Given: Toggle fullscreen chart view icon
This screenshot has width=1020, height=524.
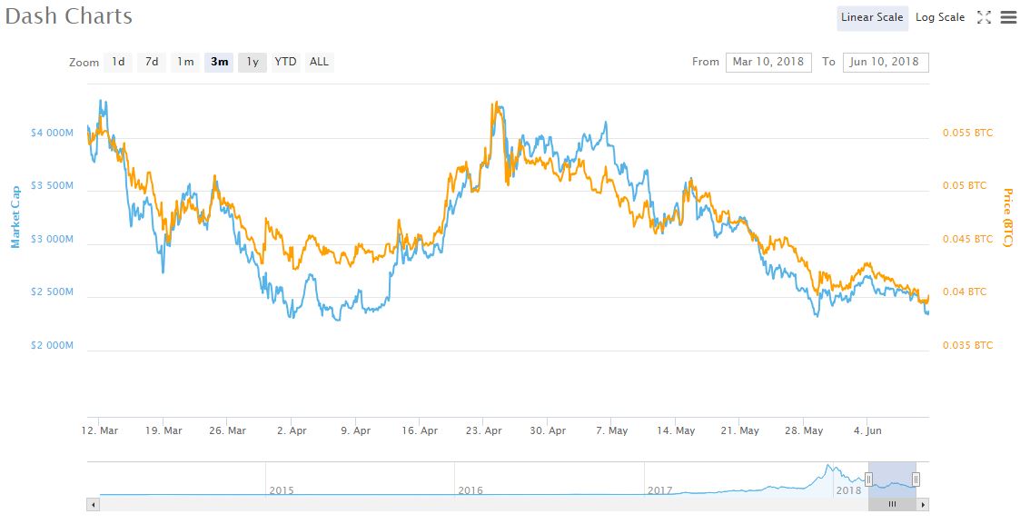Looking at the screenshot, I should click(985, 17).
